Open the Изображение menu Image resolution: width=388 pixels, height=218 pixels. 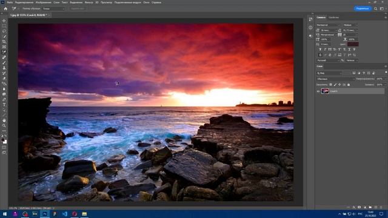click(43, 2)
